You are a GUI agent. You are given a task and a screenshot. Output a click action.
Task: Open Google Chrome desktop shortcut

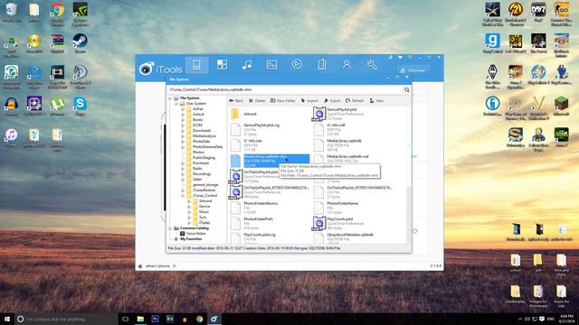point(57,14)
